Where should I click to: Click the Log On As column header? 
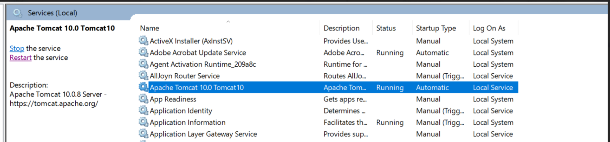coord(489,28)
